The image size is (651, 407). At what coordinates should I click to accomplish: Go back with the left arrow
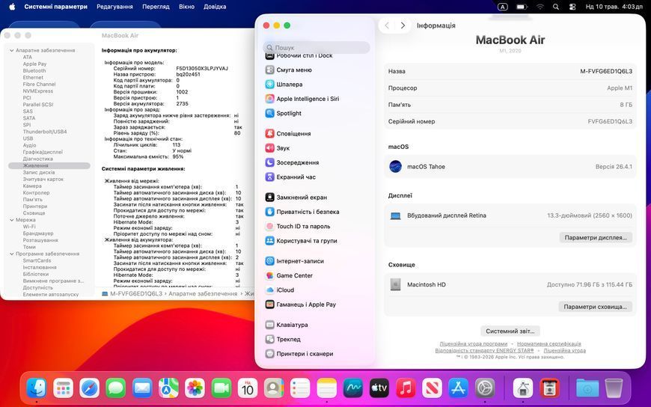coord(387,25)
